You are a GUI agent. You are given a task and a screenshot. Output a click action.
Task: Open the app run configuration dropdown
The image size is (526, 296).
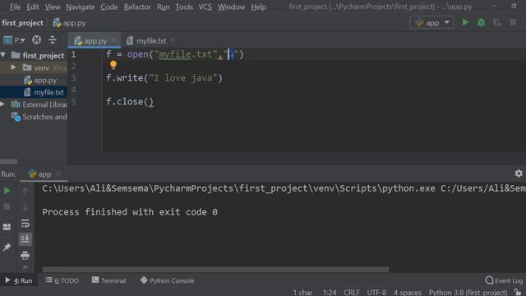point(431,22)
